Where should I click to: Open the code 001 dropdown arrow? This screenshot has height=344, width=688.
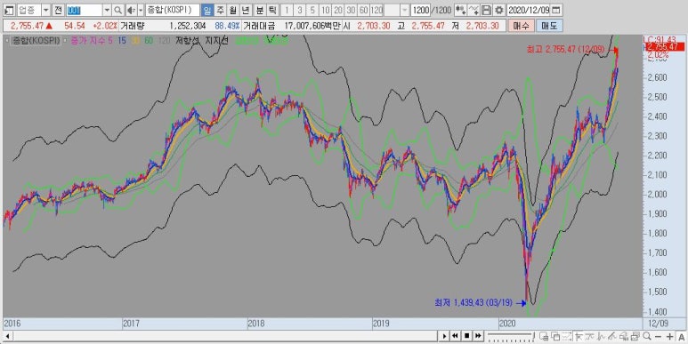(107, 10)
